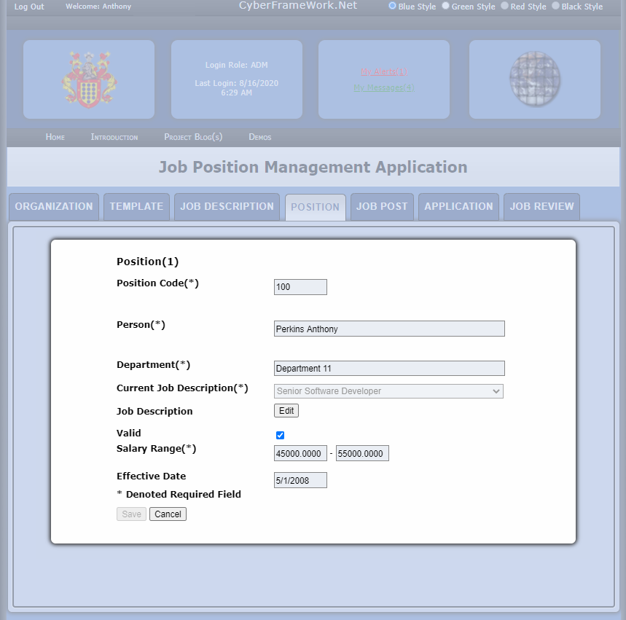Uncheck the Valid checkbox

281,435
